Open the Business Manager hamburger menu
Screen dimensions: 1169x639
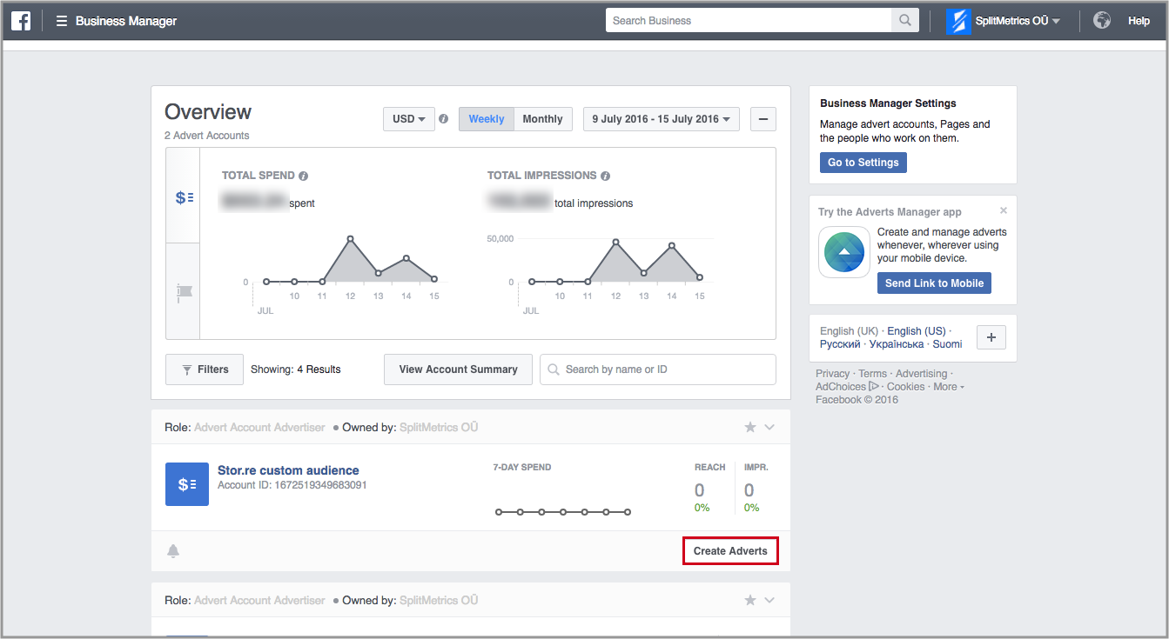[x=62, y=21]
